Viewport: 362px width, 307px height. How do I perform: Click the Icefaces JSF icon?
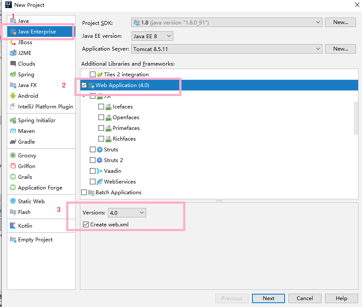coord(108,107)
